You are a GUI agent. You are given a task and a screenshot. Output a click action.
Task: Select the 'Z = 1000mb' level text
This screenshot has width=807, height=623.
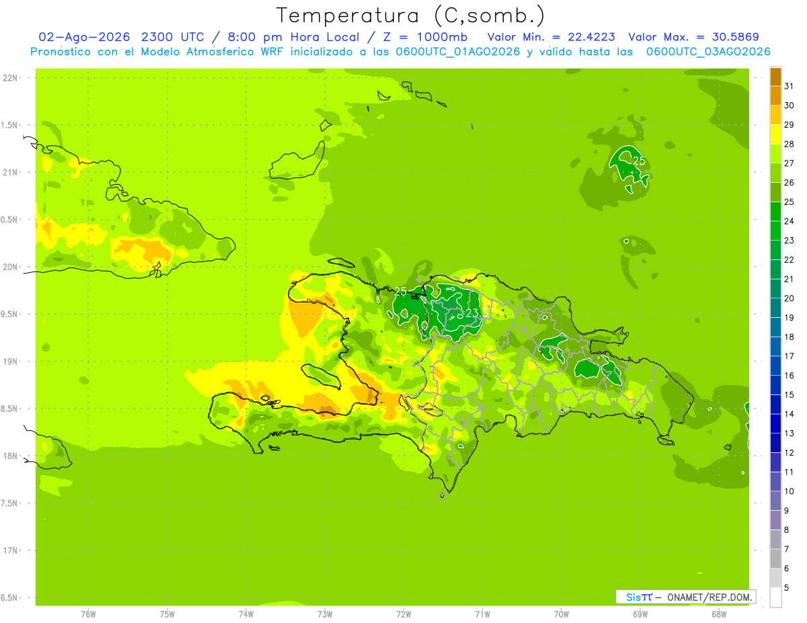[426, 37]
